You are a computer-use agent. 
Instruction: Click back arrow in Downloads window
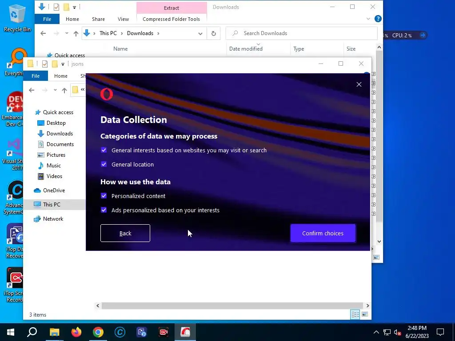(43, 33)
